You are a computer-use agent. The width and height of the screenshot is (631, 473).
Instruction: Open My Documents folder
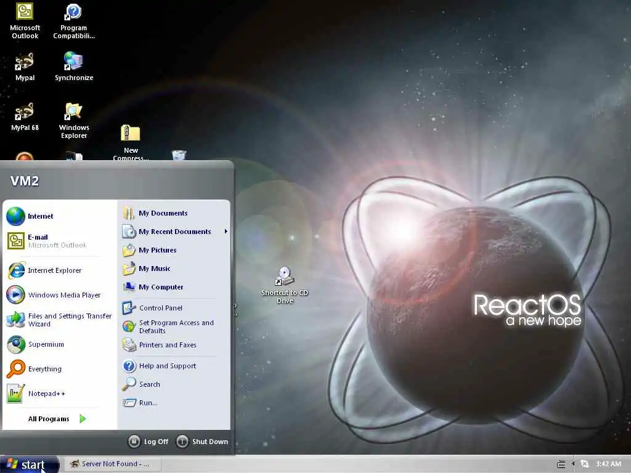coord(174,212)
